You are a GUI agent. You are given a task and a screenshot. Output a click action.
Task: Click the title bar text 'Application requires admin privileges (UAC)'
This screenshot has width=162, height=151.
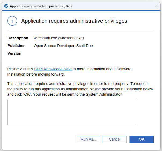[41, 6]
